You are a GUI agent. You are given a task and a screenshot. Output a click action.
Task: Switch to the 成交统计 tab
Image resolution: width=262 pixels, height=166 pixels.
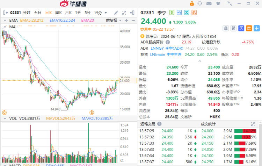tap(208, 124)
